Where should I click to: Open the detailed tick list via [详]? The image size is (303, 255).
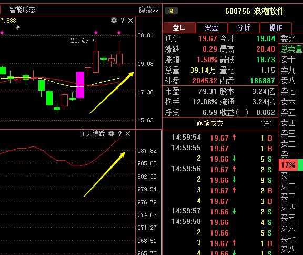pos(266,123)
